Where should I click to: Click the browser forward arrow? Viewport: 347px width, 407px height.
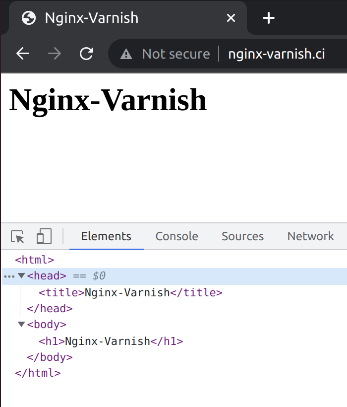coord(55,54)
